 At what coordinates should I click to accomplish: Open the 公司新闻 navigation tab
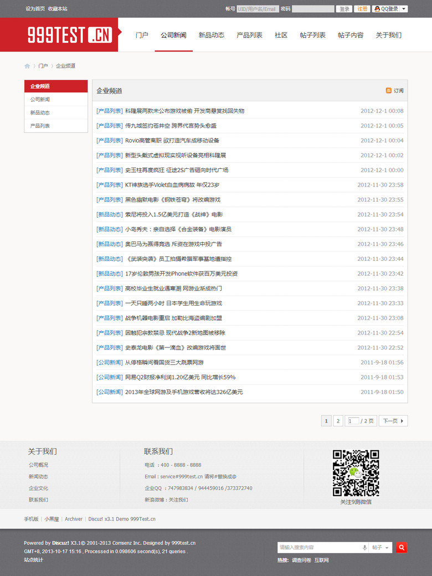point(173,35)
